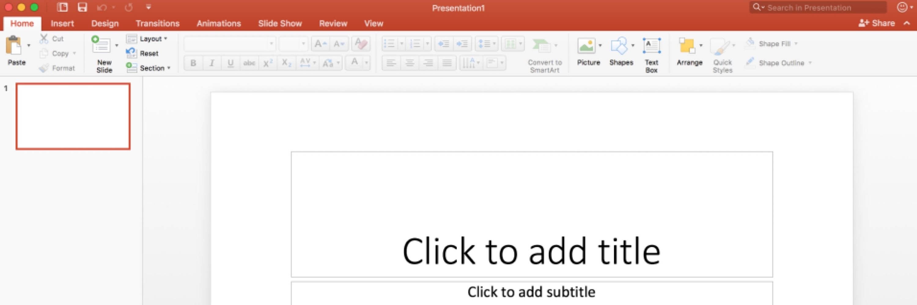
Task: Expand the New Slide dropdown arrow
Action: click(x=116, y=45)
